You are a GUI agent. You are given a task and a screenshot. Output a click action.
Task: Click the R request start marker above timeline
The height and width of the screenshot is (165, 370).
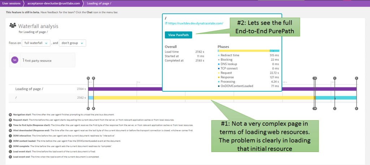94,78
